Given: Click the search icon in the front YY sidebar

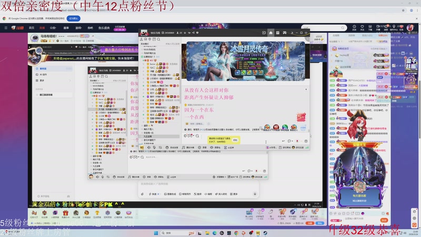Looking at the screenshot, I should point(158,39).
